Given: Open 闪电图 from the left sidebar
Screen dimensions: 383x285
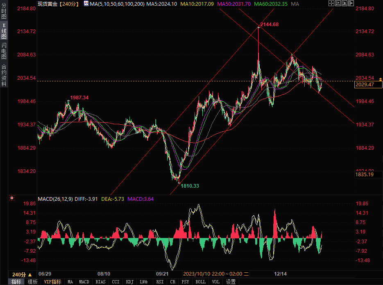Looking at the screenshot, I should [x=4, y=51].
